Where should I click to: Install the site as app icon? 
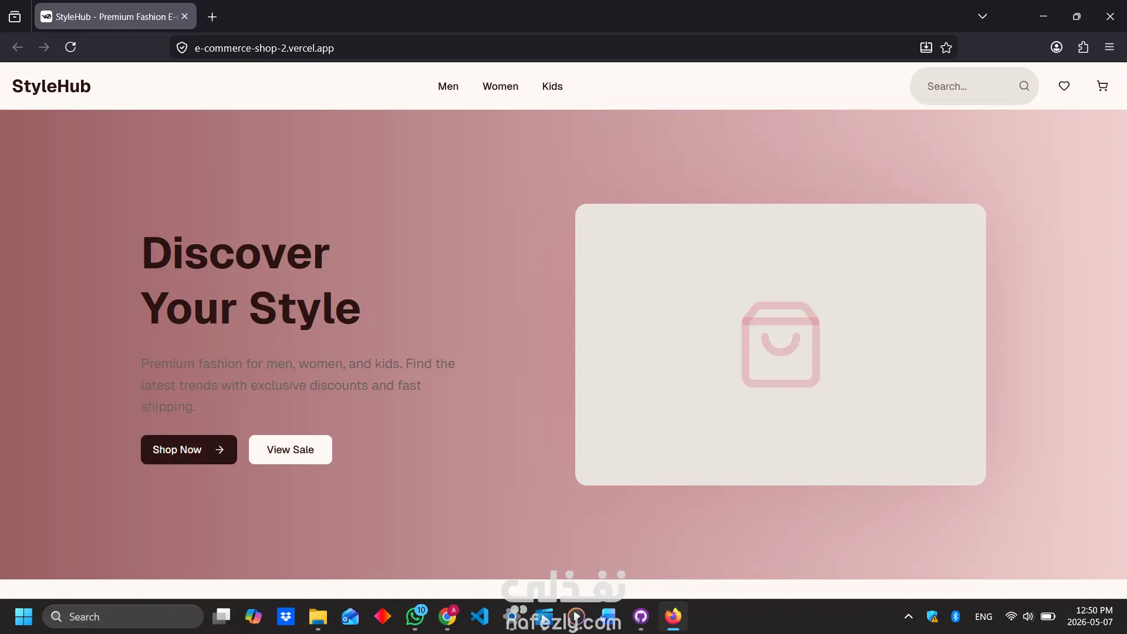click(x=926, y=48)
